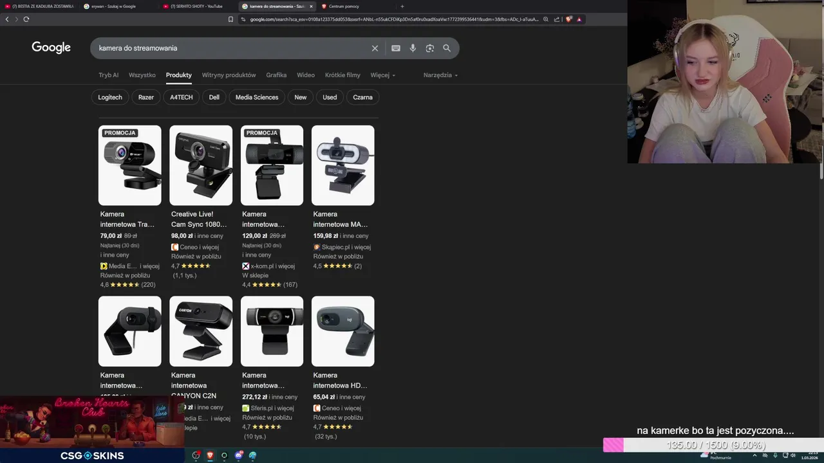The height and width of the screenshot is (463, 824).
Task: Open Brave Rewards triangle icon
Action: pyautogui.click(x=579, y=19)
